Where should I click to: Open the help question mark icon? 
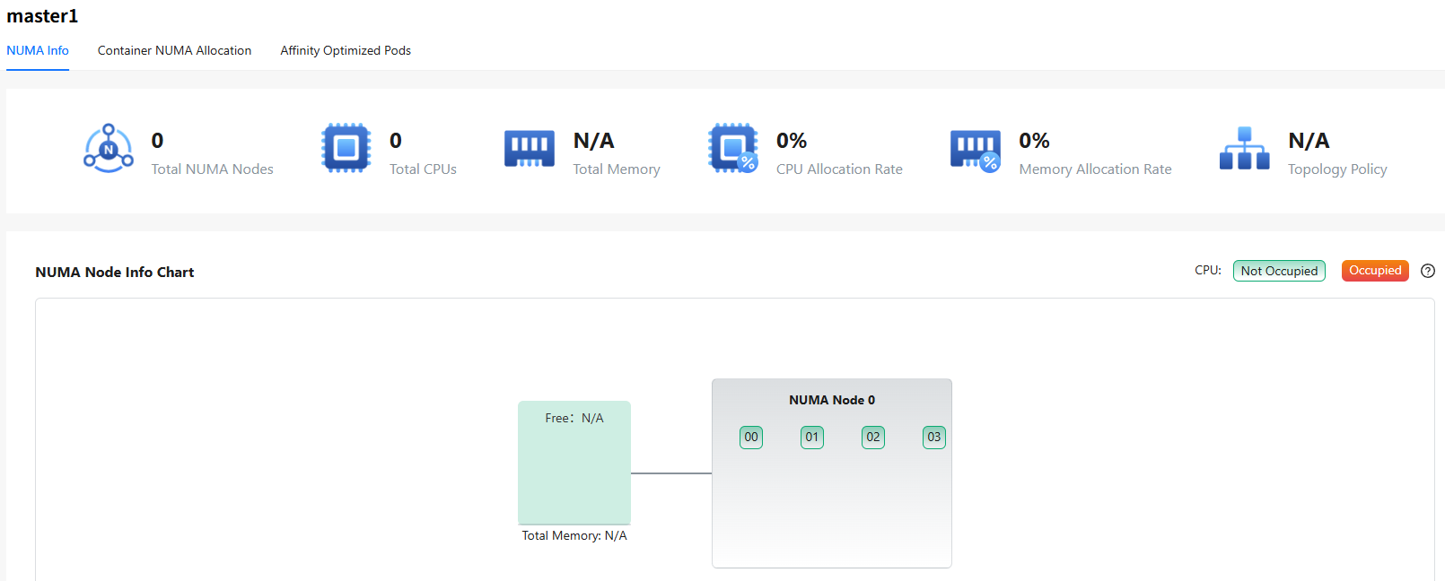tap(1428, 271)
